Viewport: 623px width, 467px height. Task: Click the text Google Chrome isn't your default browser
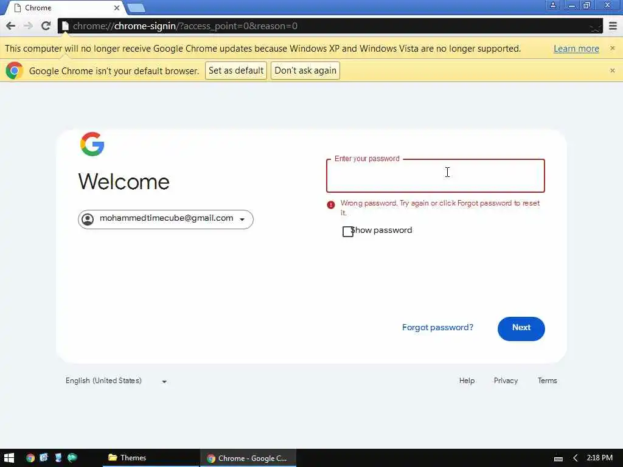pyautogui.click(x=114, y=71)
